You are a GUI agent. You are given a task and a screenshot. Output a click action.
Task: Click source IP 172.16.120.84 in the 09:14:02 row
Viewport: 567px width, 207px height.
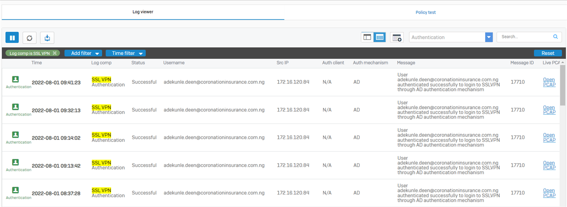(x=293, y=137)
